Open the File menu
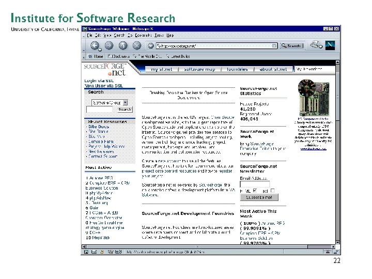372x279 pixels. point(90,35)
